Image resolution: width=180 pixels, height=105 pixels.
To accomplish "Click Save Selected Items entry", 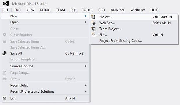I will [x=45, y=41].
